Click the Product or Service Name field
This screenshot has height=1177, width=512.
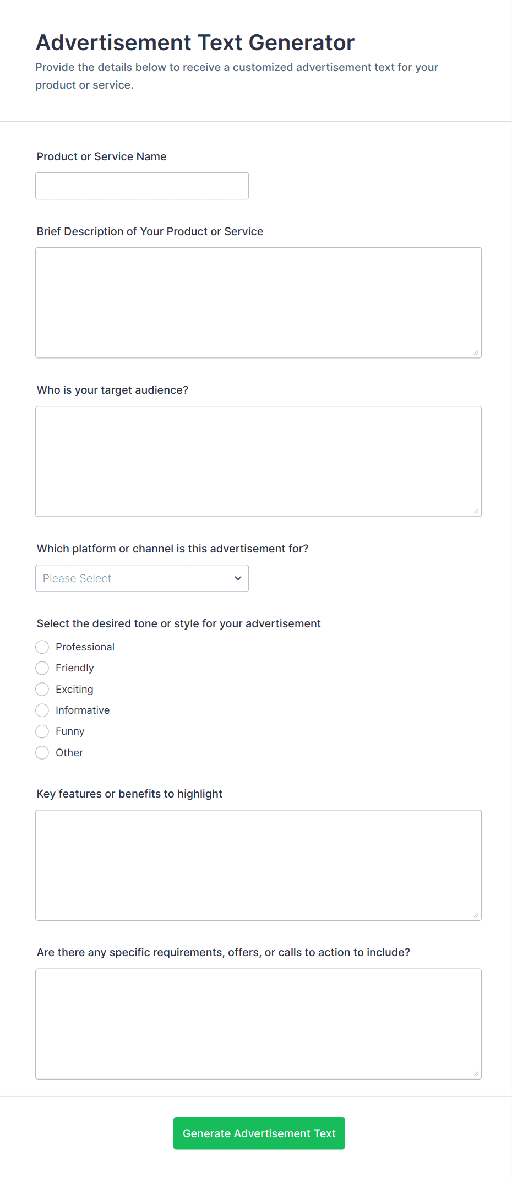[142, 186]
